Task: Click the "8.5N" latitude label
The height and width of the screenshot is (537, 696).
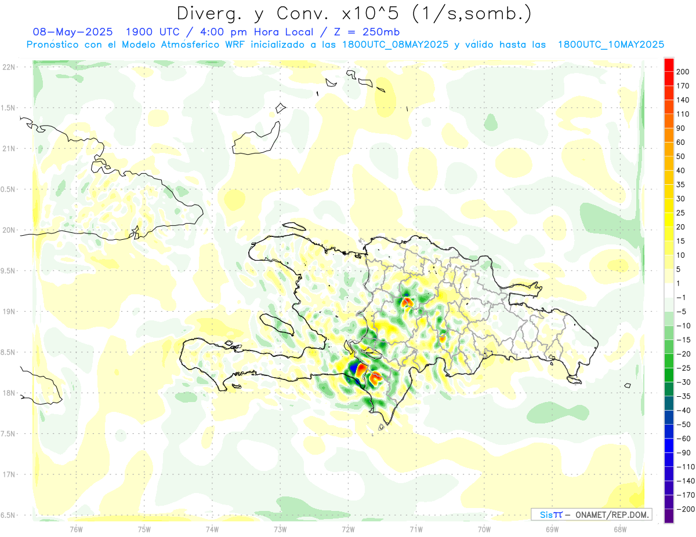Action: [8, 352]
